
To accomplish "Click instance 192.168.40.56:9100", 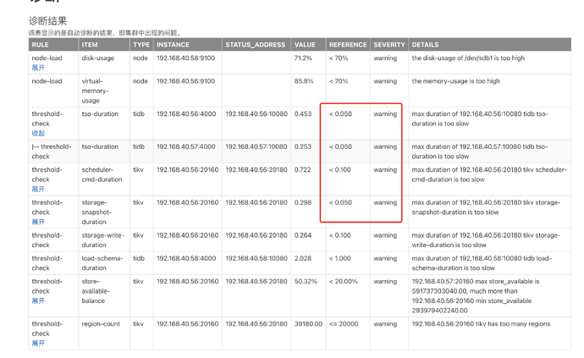I will coord(185,81).
